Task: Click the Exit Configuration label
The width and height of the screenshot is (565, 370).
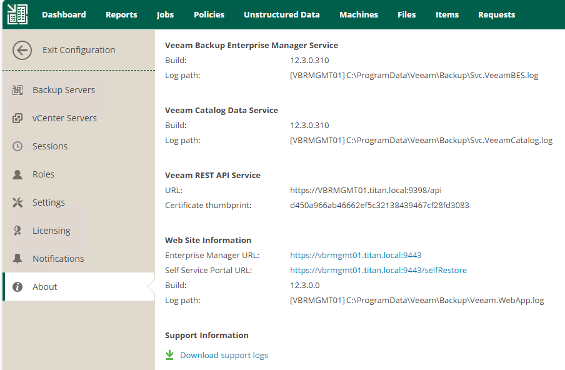Action: point(79,50)
